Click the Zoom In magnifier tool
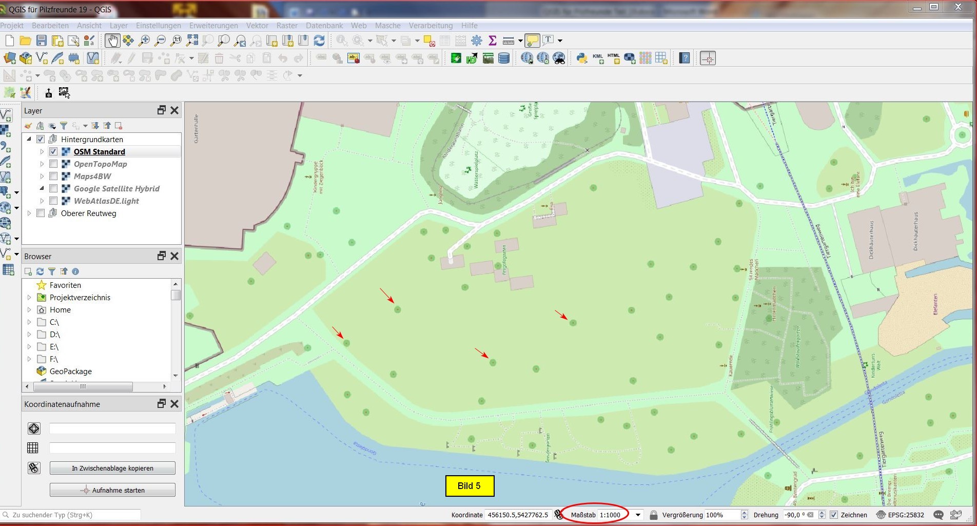 click(x=144, y=41)
